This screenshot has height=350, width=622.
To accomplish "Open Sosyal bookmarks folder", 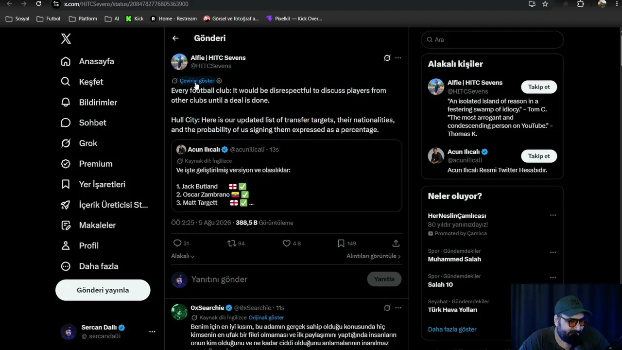I will (x=17, y=19).
